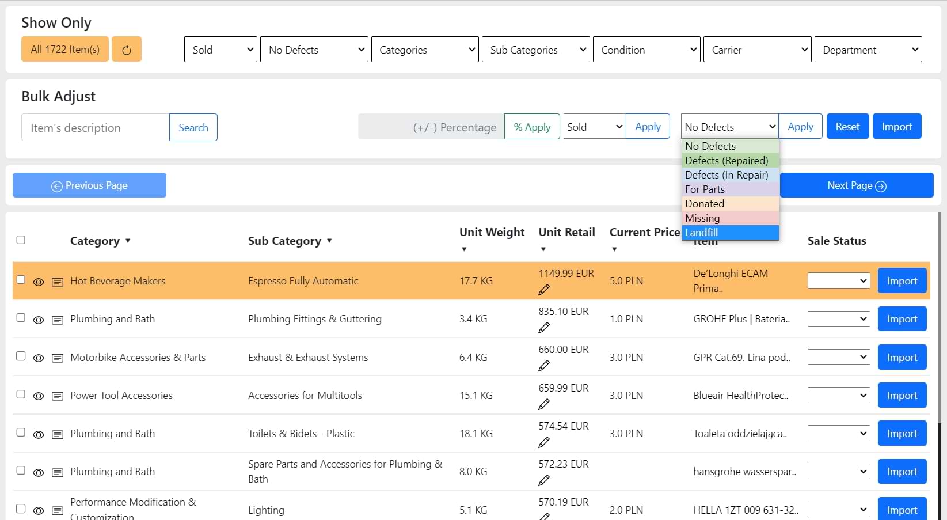Click the Item's description search field
947x520 pixels.
coord(96,127)
